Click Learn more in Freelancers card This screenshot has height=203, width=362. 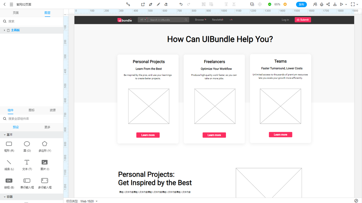pyautogui.click(x=214, y=135)
